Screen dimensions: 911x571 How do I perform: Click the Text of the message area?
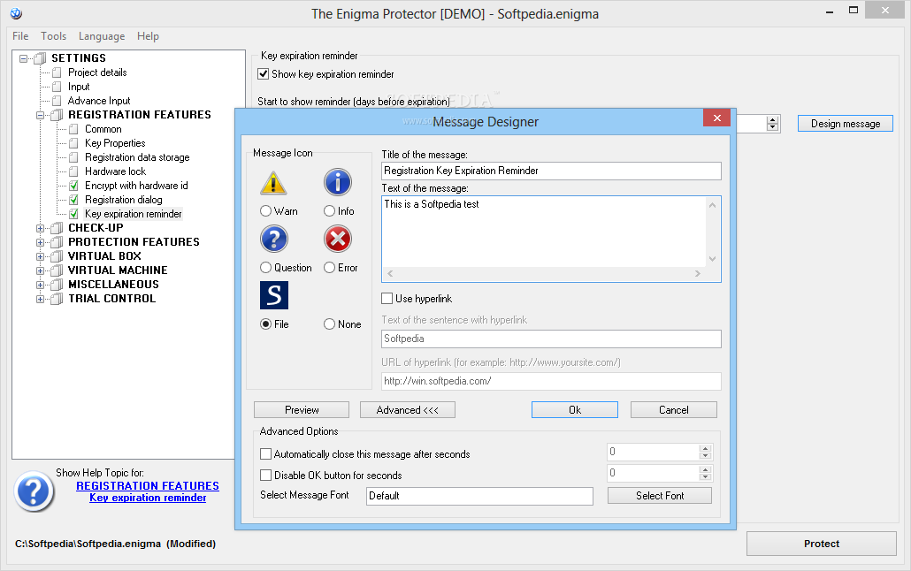coord(551,239)
